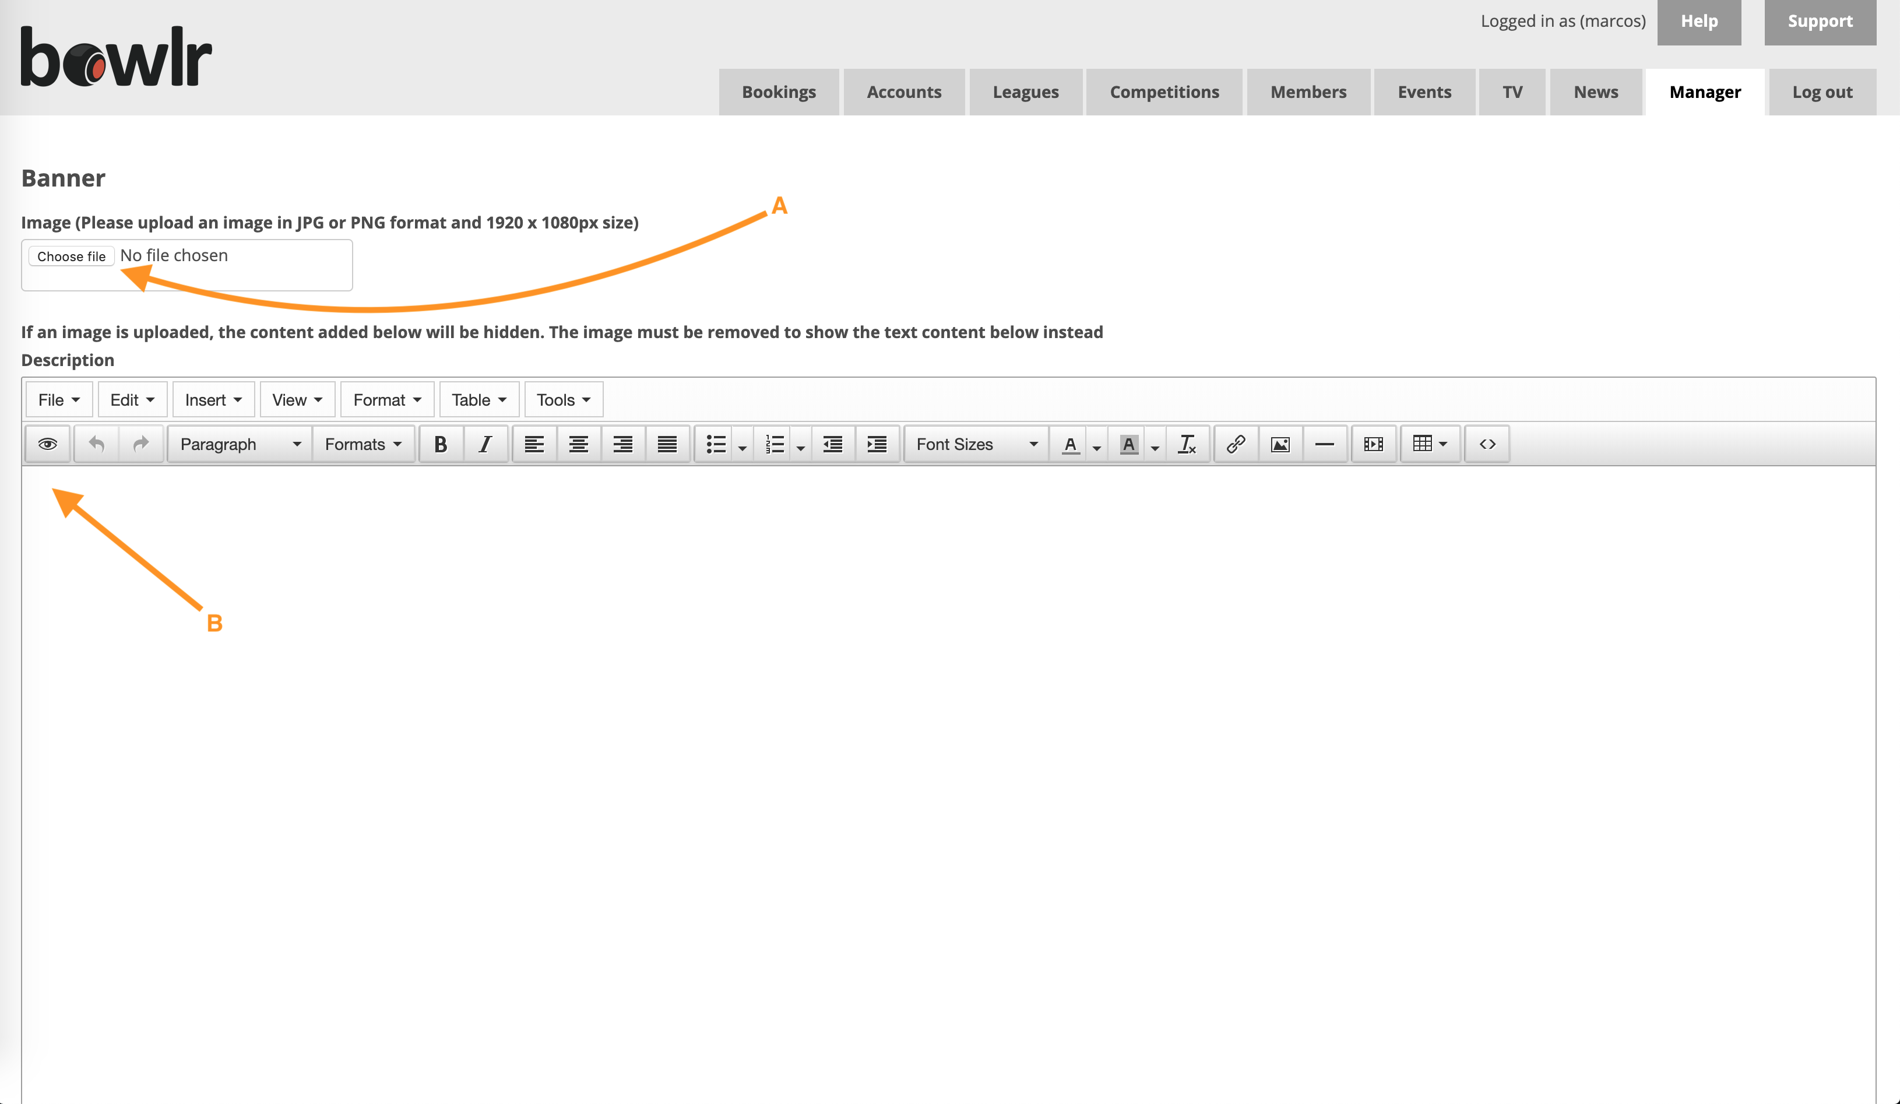Open the editor View menu
The width and height of the screenshot is (1900, 1104).
click(297, 400)
